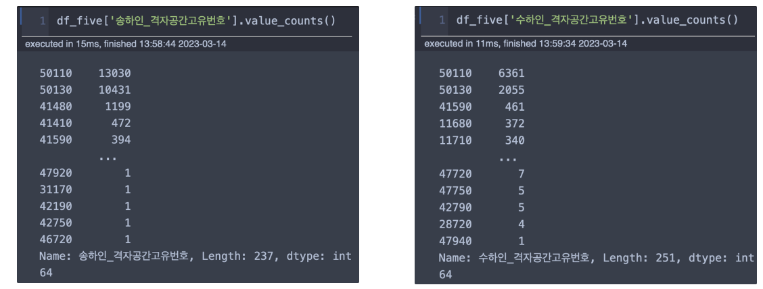
Task: Select index 50110 in the 송하인 output
Action: click(56, 74)
